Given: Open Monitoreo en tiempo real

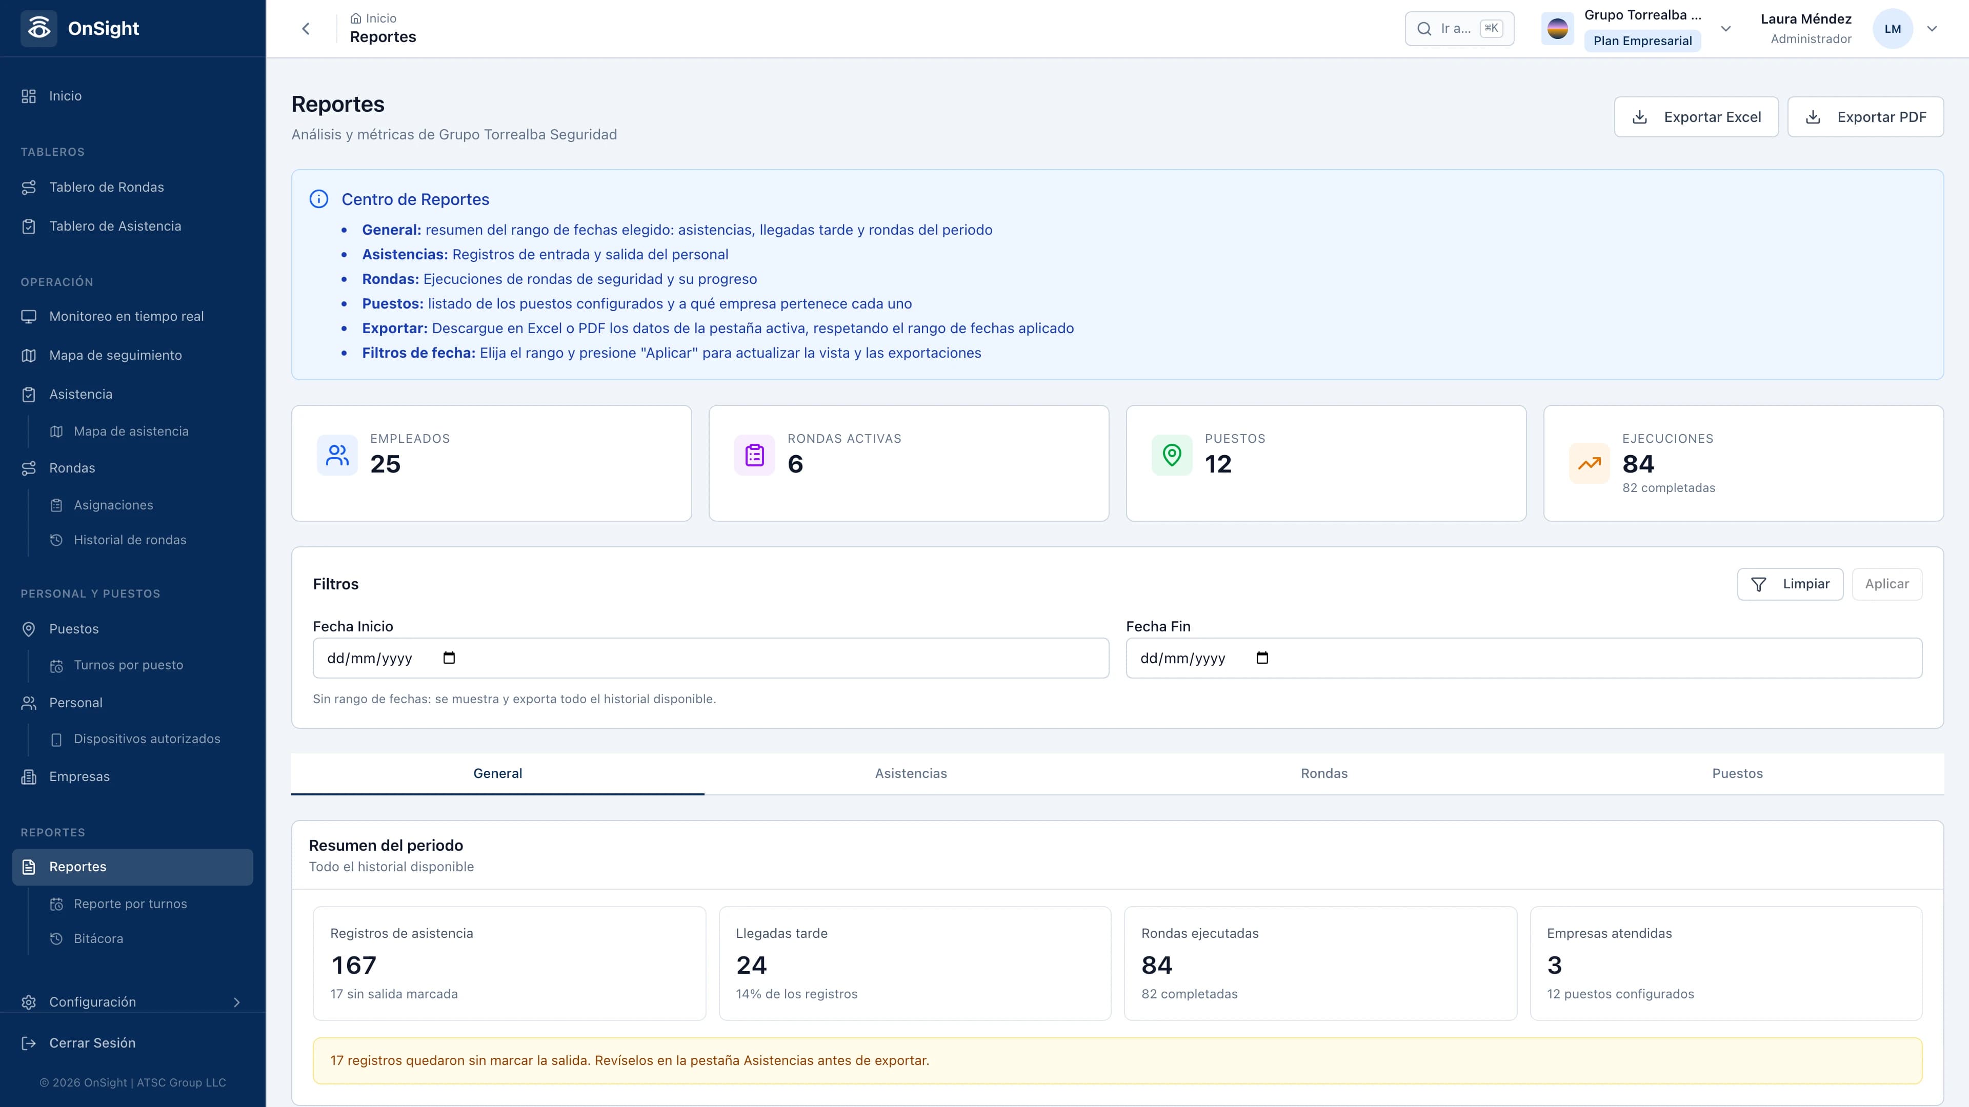Looking at the screenshot, I should 132,316.
